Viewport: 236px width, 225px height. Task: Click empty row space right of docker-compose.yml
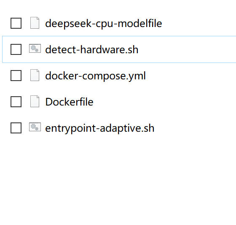pos(191,76)
